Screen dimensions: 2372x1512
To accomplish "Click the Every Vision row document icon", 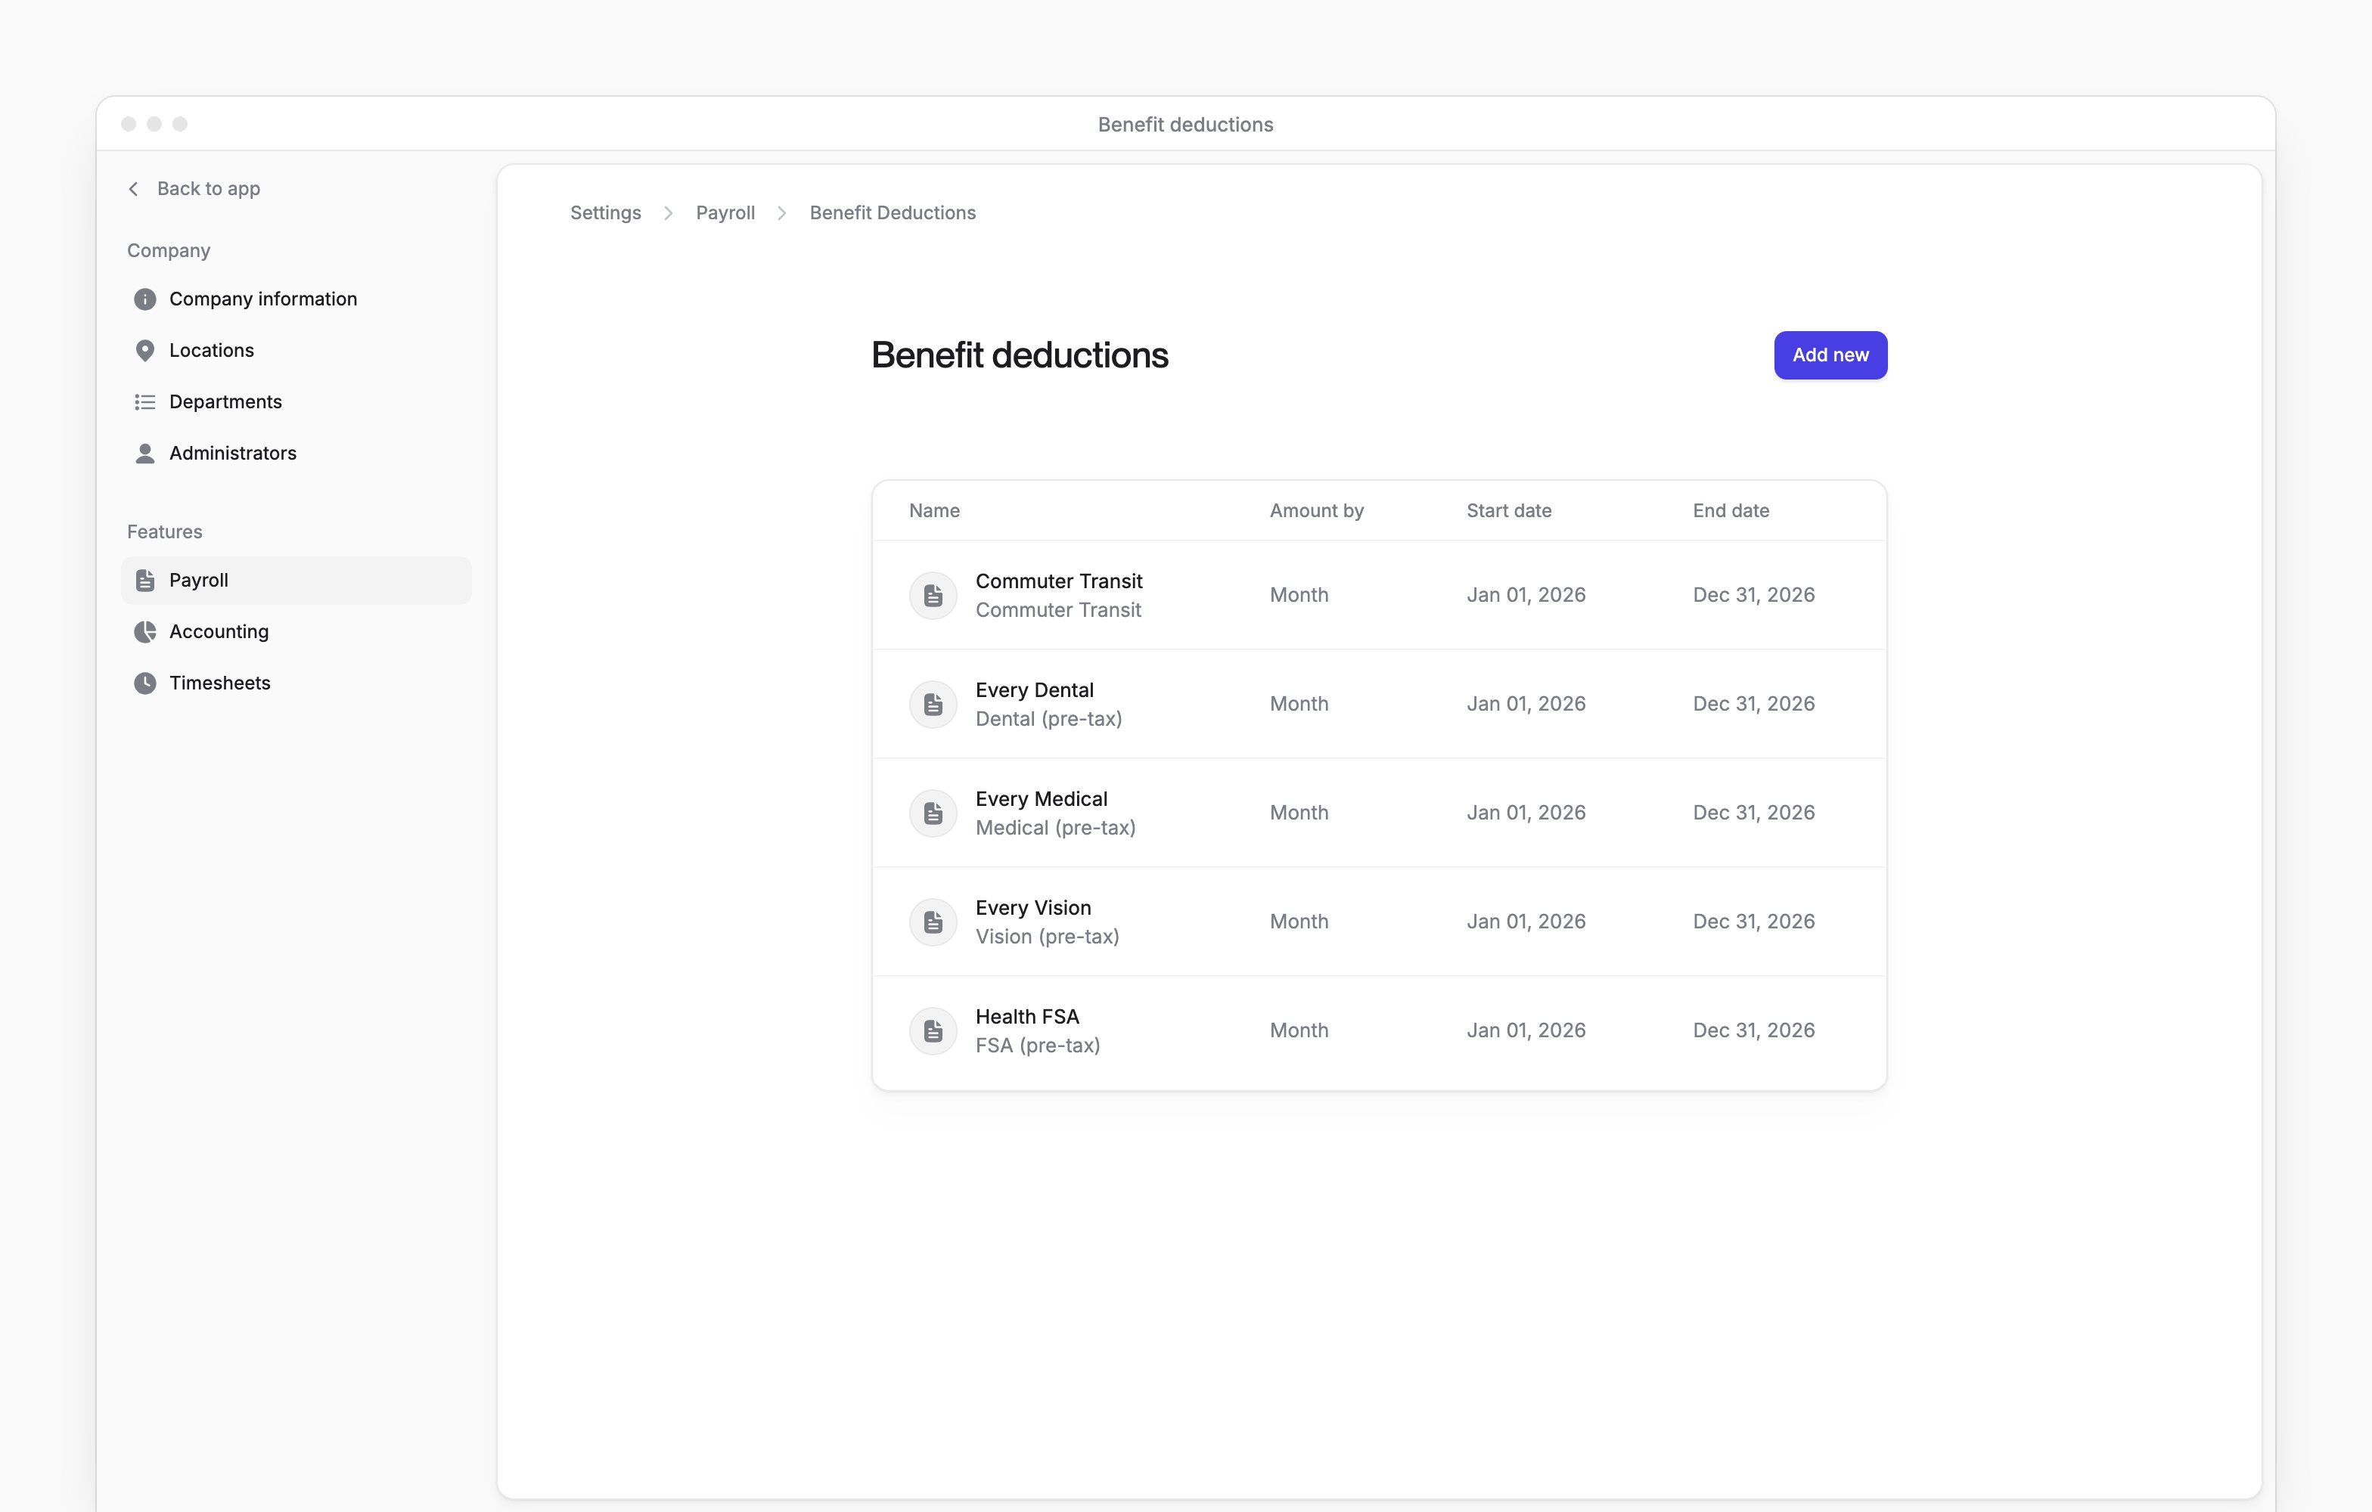I will click(933, 922).
